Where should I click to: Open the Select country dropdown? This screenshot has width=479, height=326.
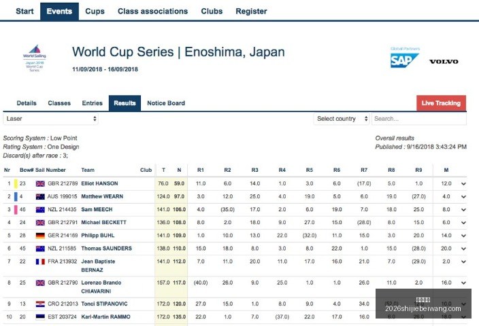[342, 119]
